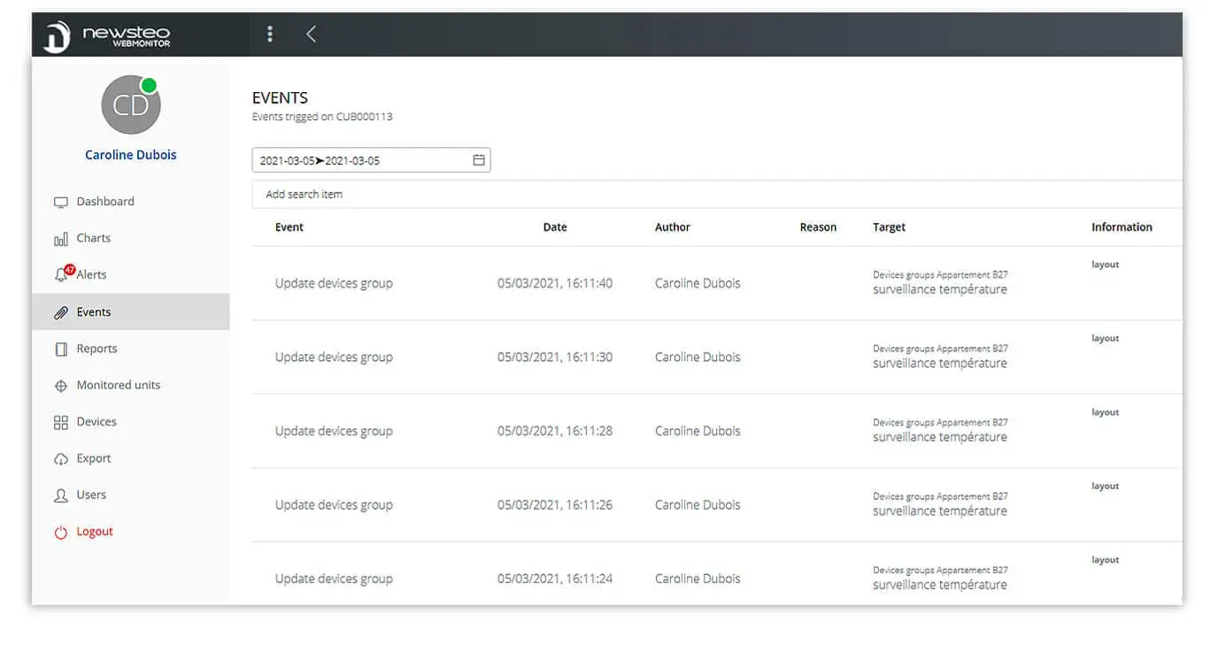Focus the Add search item field
The width and height of the screenshot is (1211, 645).
click(717, 194)
